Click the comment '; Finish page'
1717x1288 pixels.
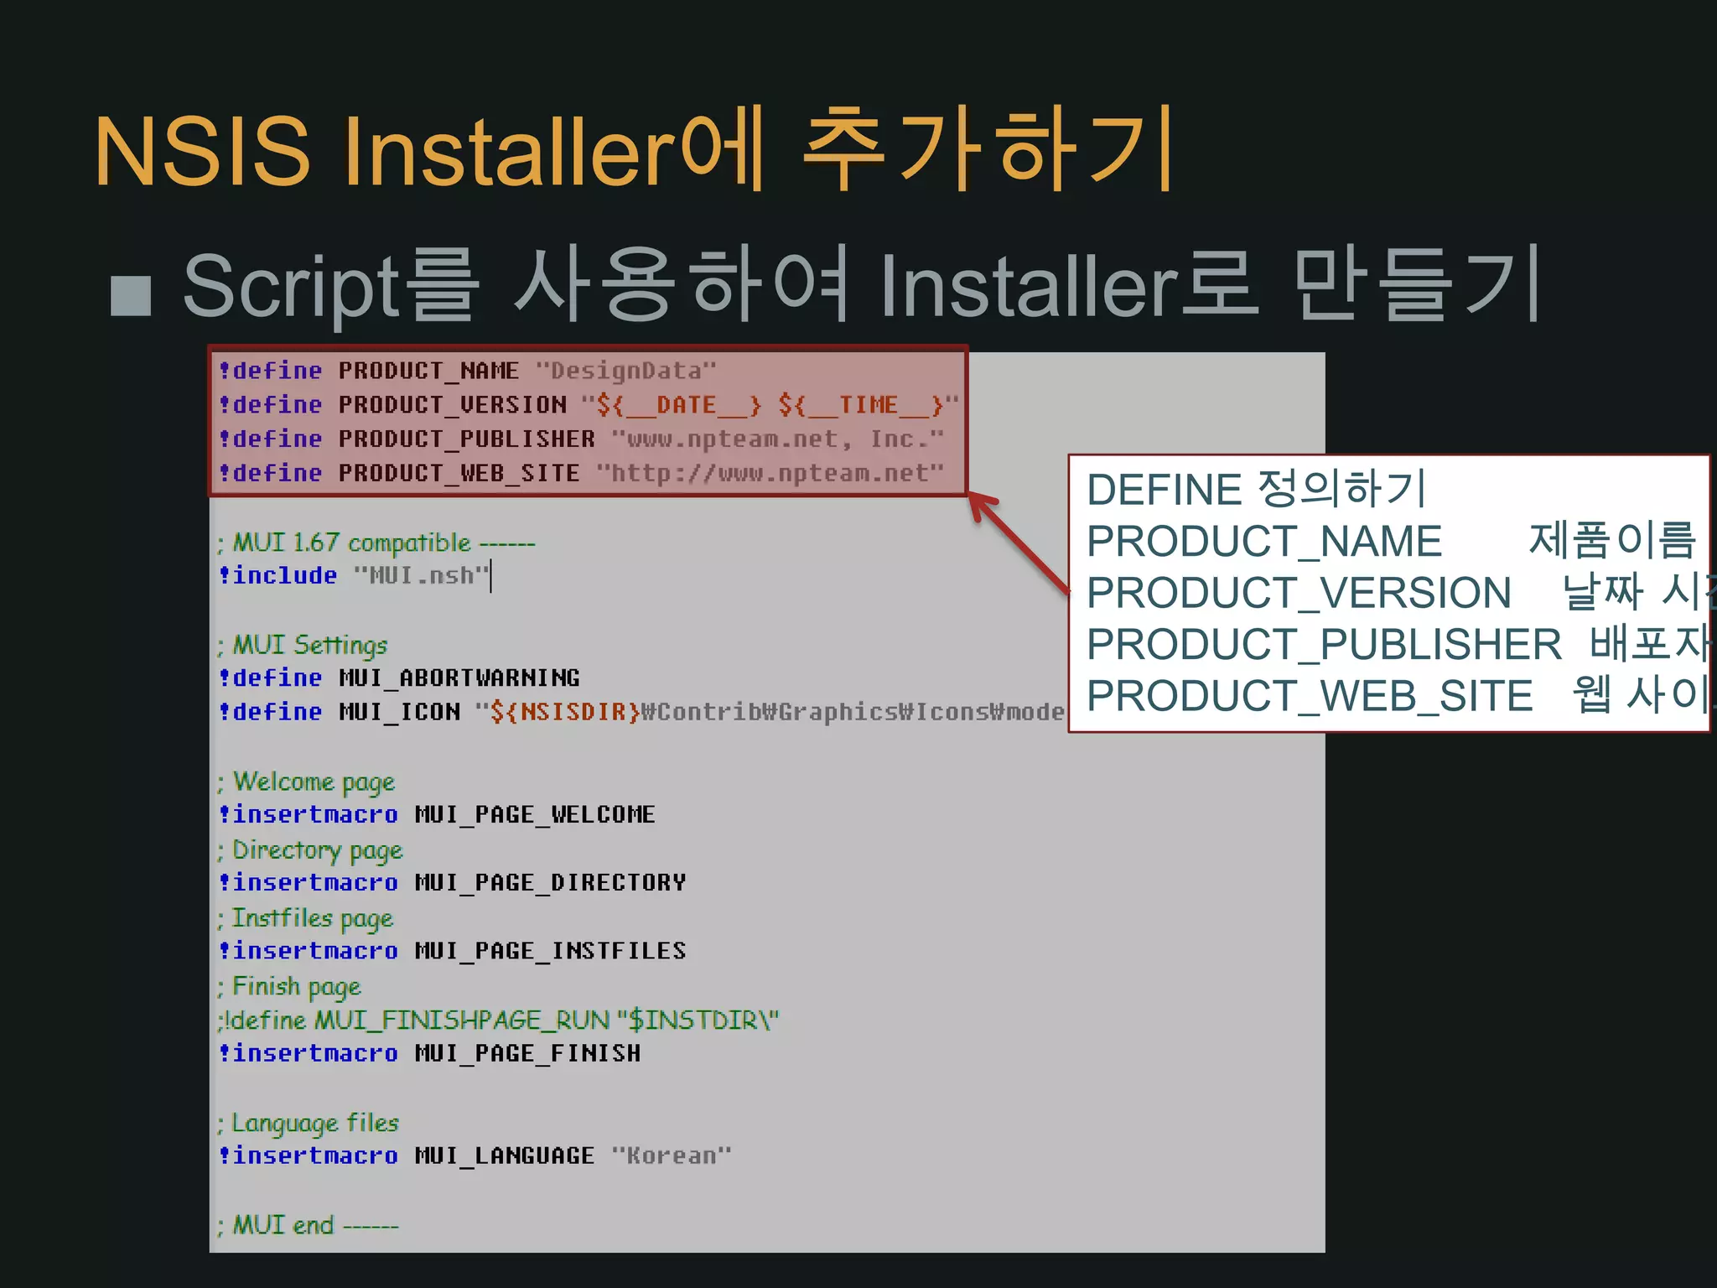[x=289, y=987]
